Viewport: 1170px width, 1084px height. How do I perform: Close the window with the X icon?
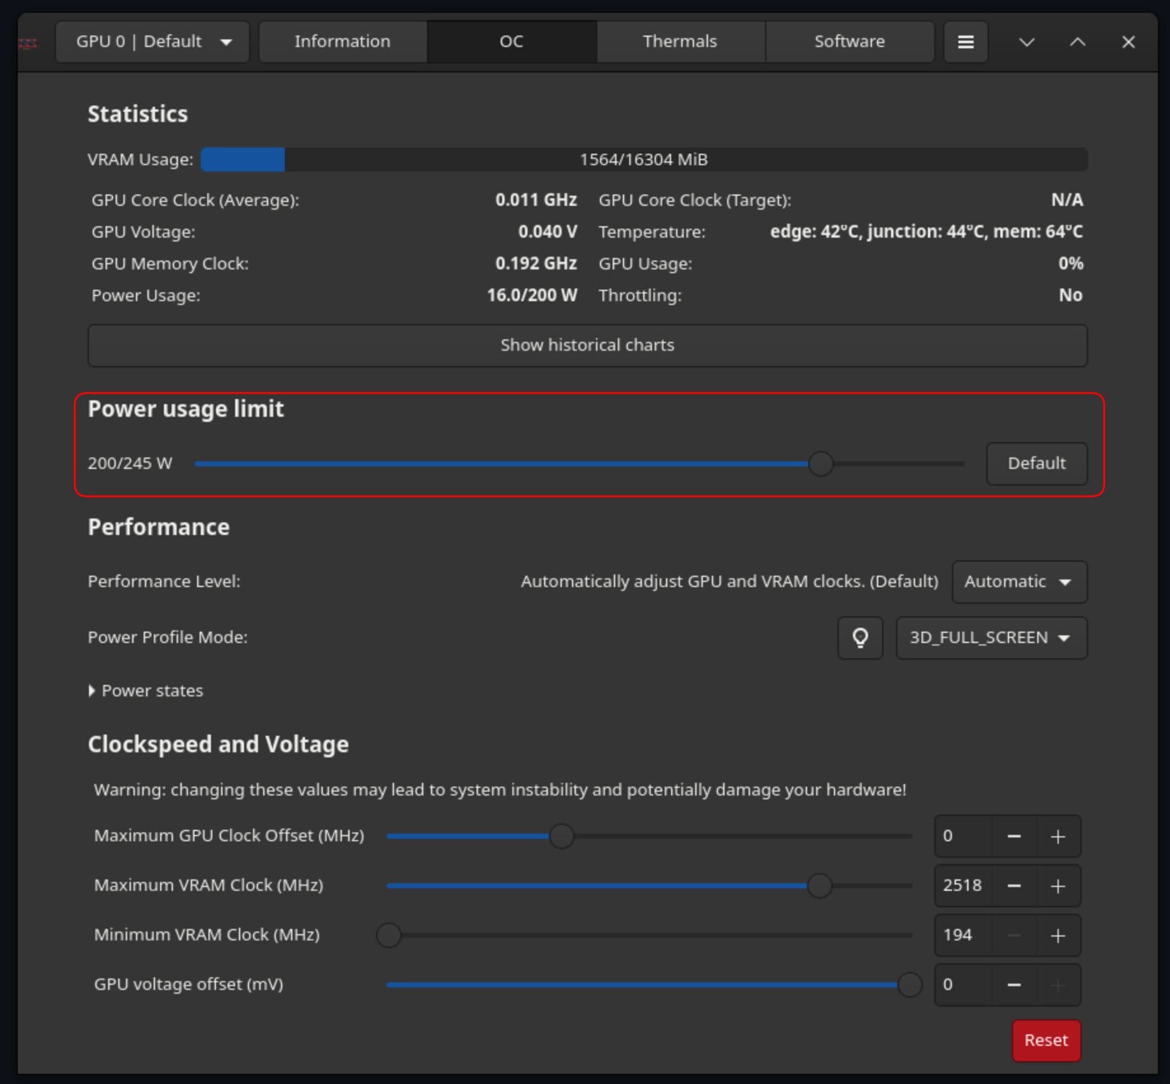coord(1129,42)
